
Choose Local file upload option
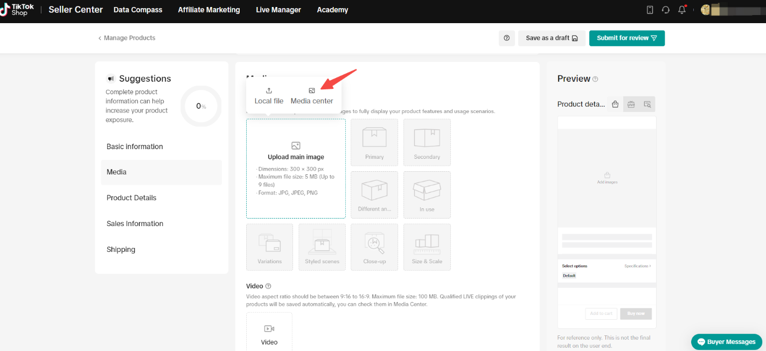[x=269, y=96]
